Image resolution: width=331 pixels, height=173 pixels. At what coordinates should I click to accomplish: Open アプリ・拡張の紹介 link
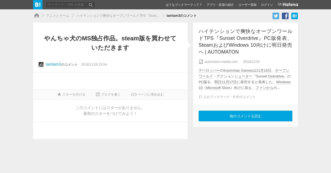220,5
